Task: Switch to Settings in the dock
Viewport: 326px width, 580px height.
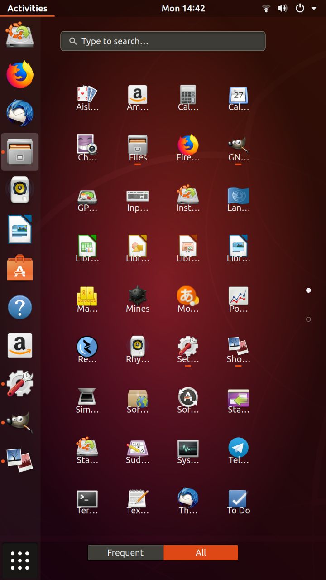Action: [20, 384]
